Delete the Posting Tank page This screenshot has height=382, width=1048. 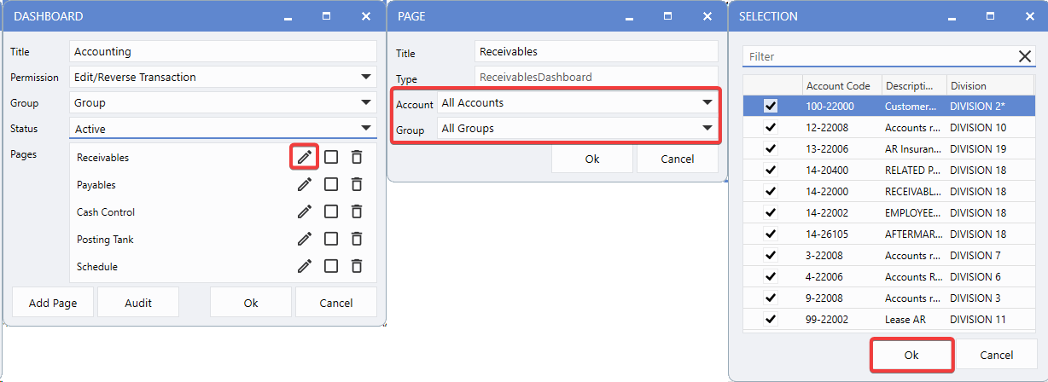click(x=357, y=239)
